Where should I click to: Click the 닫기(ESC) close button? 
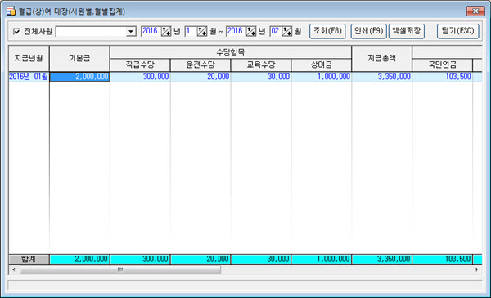[x=457, y=31]
